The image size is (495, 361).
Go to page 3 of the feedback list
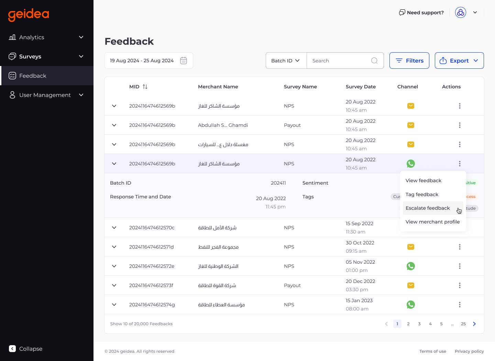pyautogui.click(x=419, y=324)
